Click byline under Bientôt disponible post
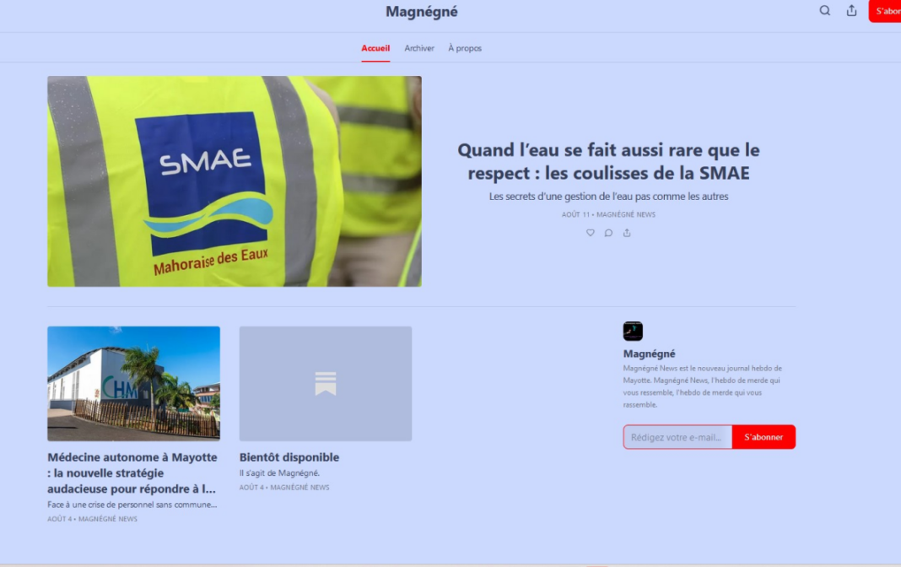Viewport: 901px width, 567px height. click(x=283, y=487)
